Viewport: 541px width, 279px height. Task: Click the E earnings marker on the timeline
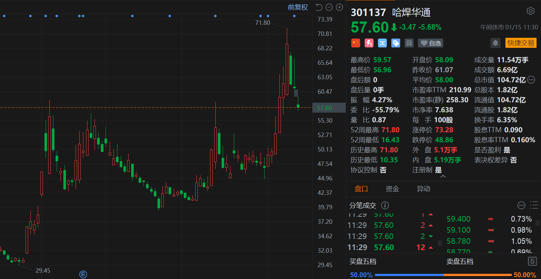click(83, 274)
